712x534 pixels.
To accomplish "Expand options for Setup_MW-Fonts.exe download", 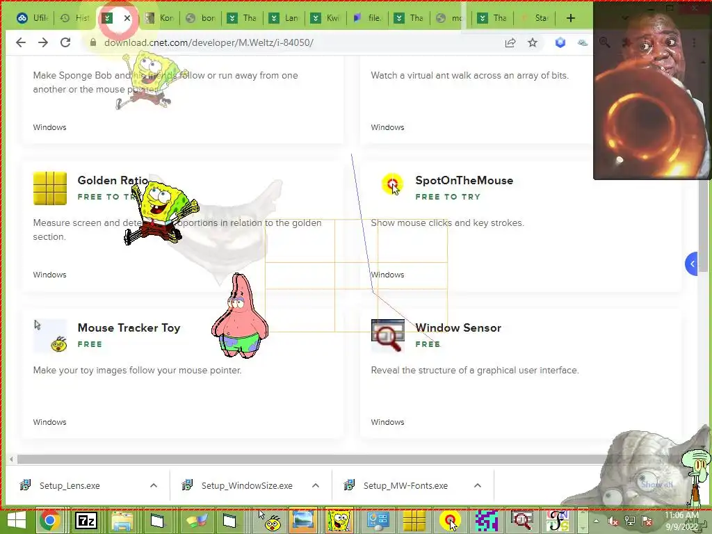I will (x=478, y=485).
